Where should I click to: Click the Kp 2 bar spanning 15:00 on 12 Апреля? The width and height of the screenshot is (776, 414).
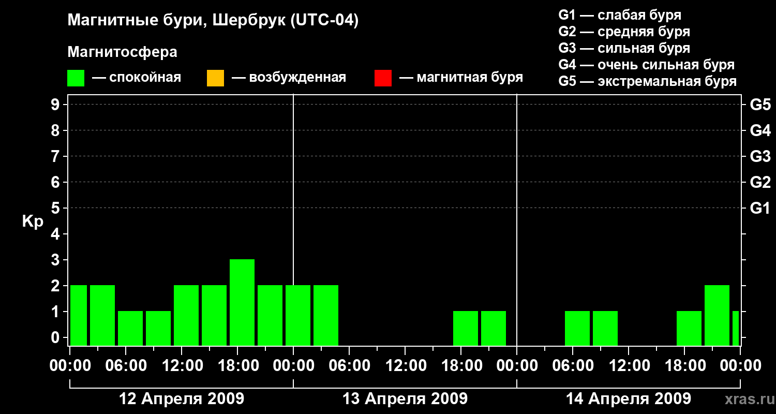click(x=214, y=315)
